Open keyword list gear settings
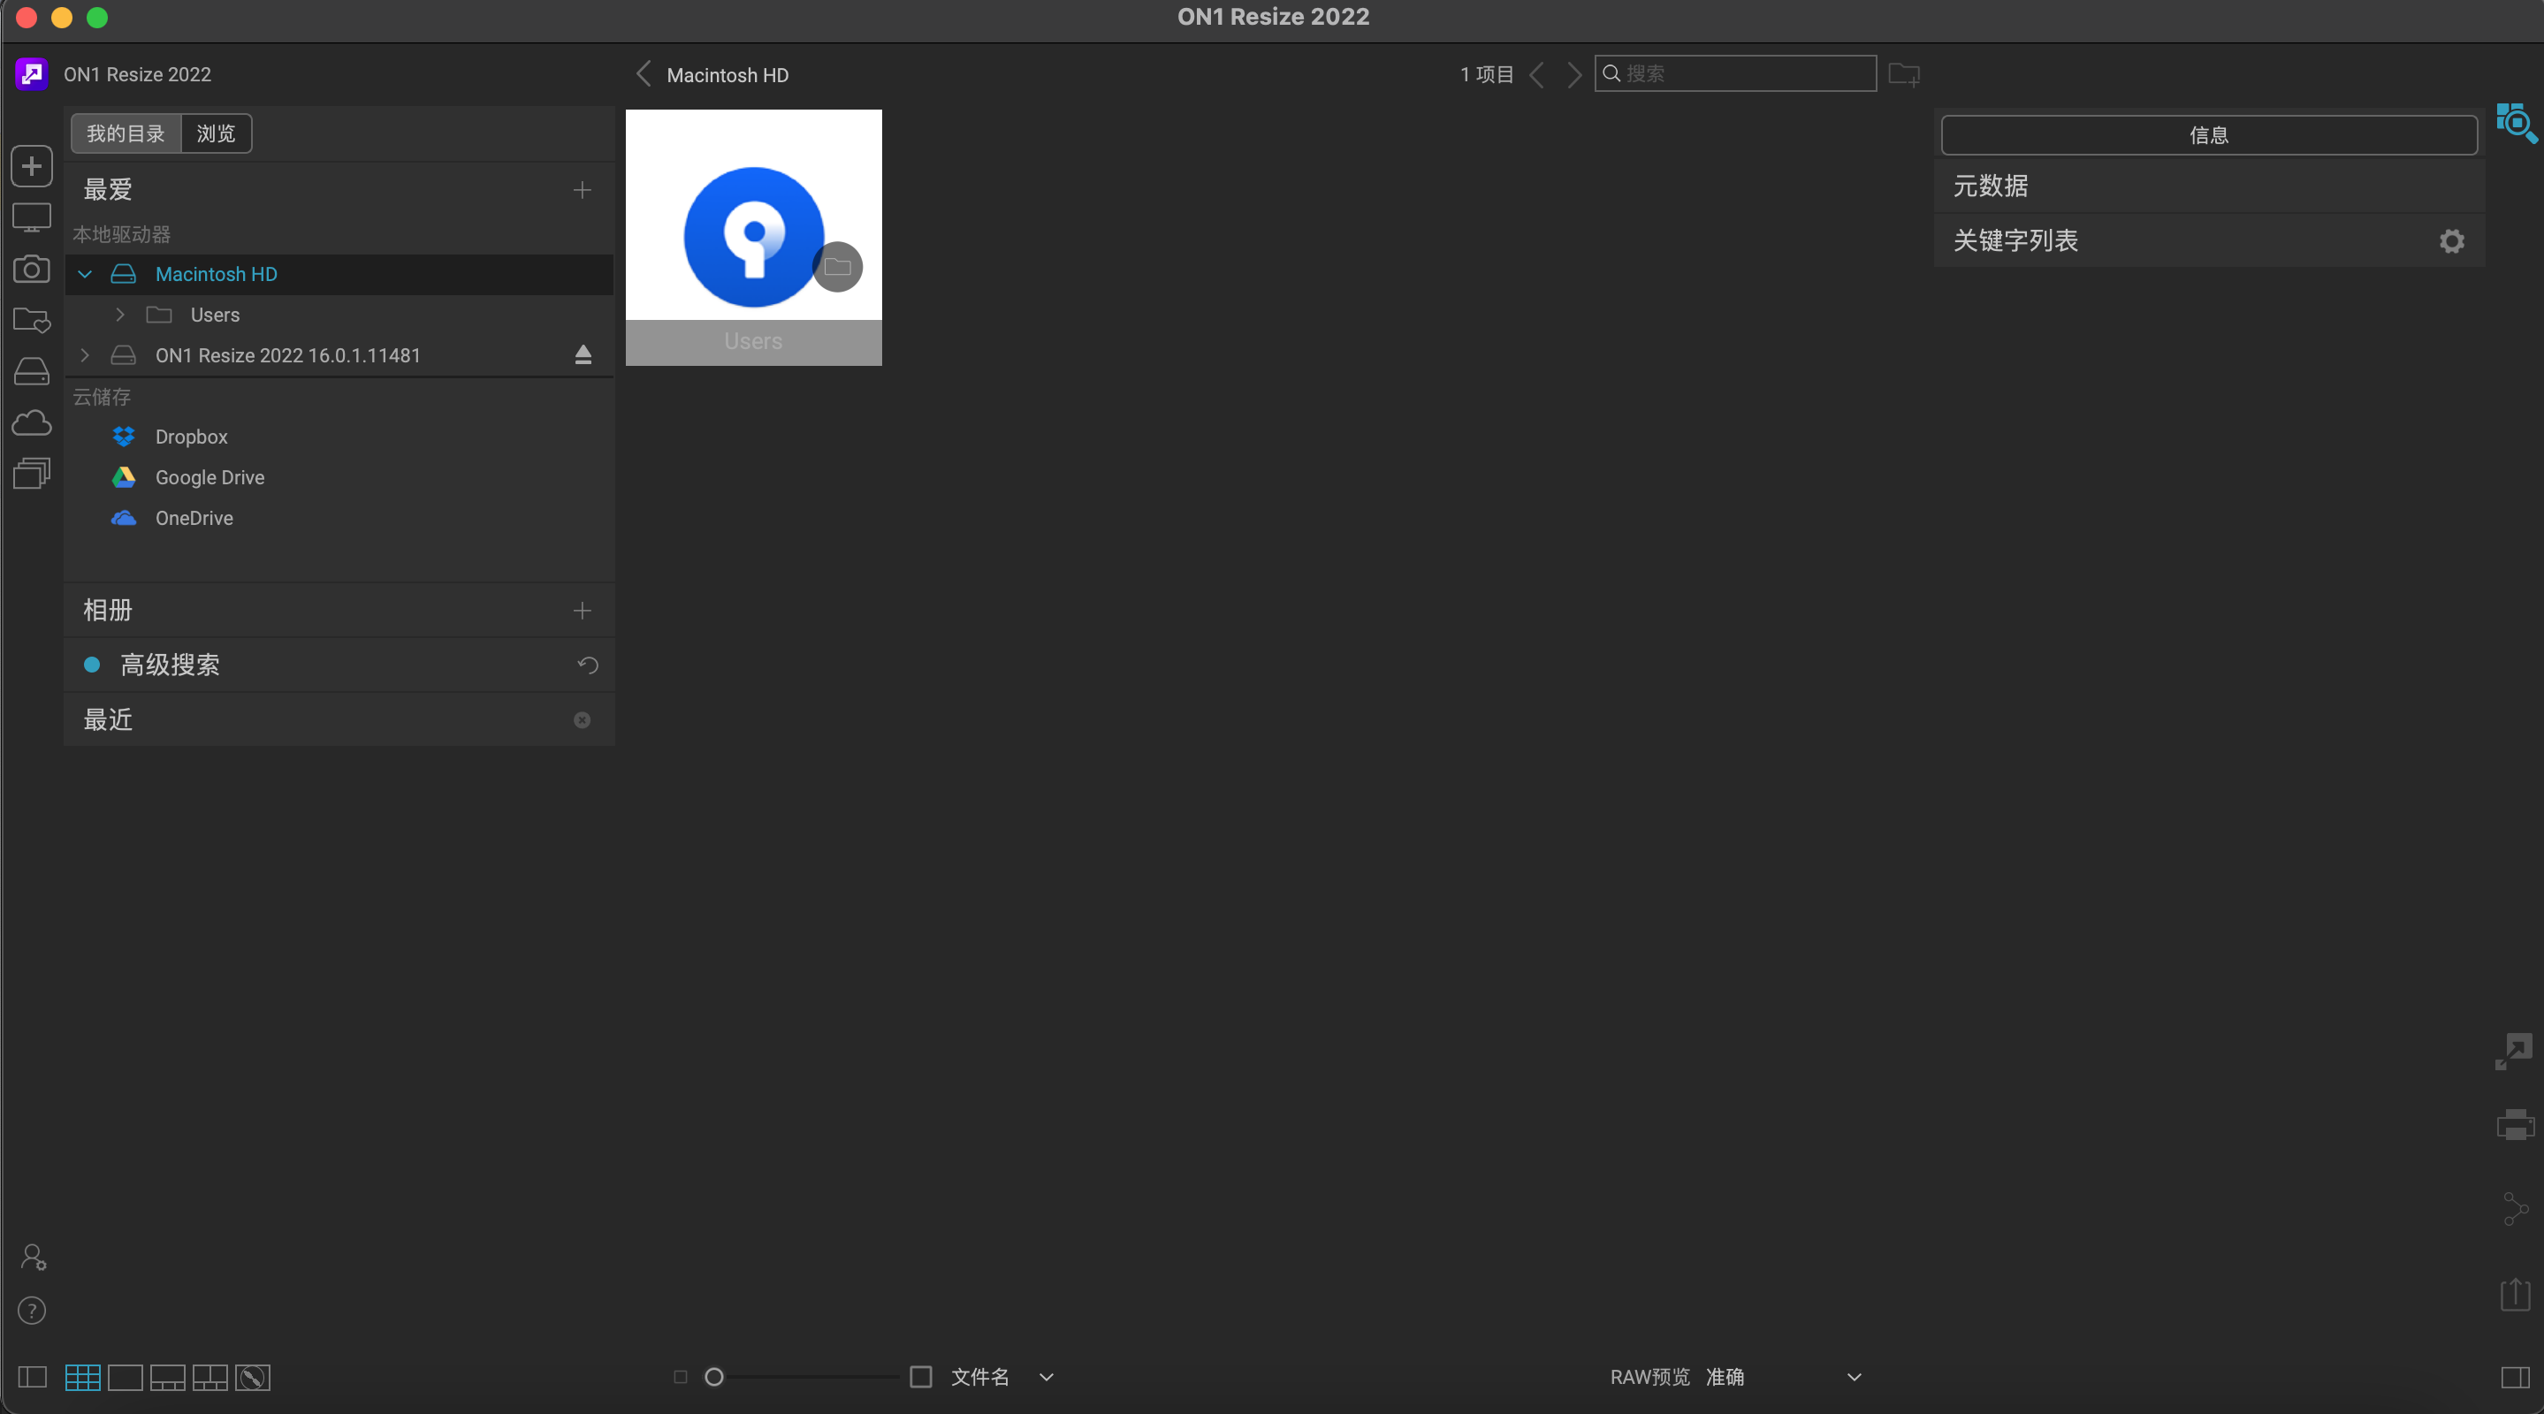This screenshot has width=2544, height=1414. coord(2451,241)
